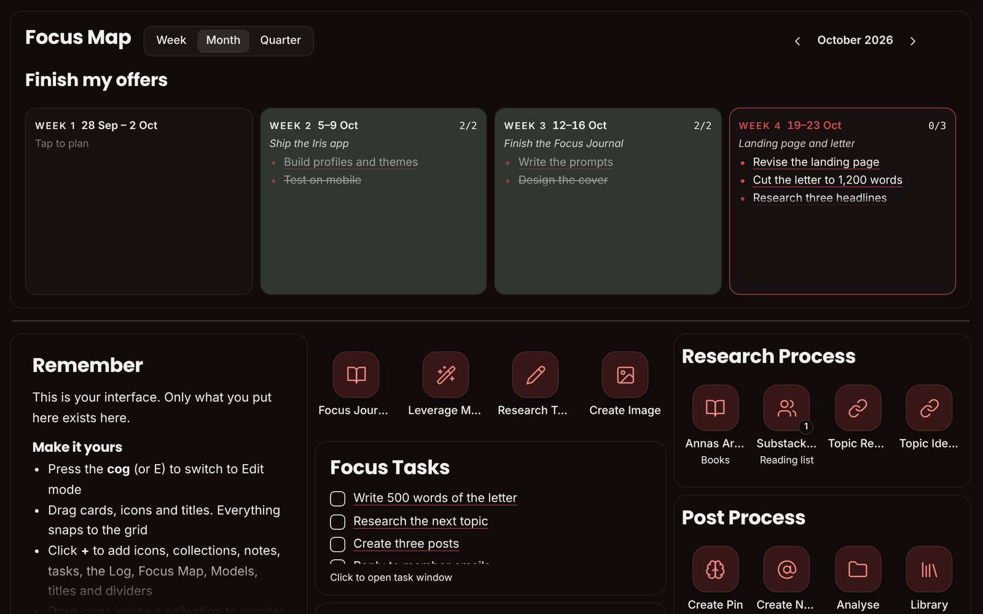Open the Analyse folder icon

pyautogui.click(x=858, y=569)
